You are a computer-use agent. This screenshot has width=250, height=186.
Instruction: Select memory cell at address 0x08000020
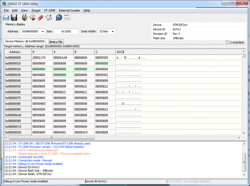point(42,69)
